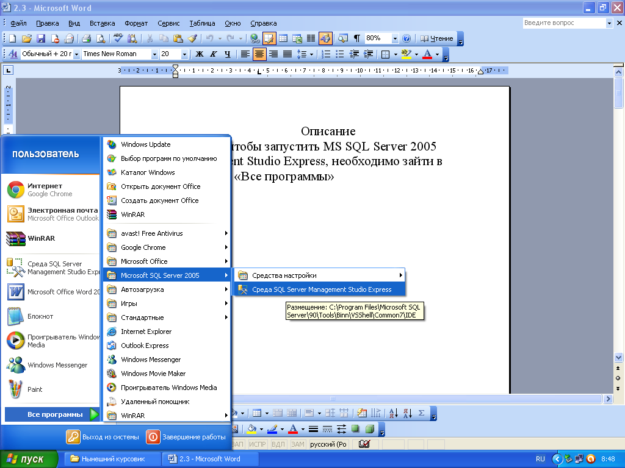
Task: Expand the font color dropdown arrow
Action: 437,54
